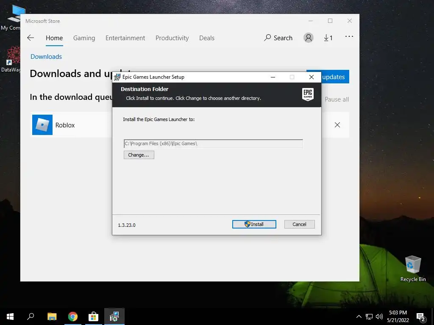Click Pause all in download queue
The width and height of the screenshot is (434, 325).
[x=337, y=99]
